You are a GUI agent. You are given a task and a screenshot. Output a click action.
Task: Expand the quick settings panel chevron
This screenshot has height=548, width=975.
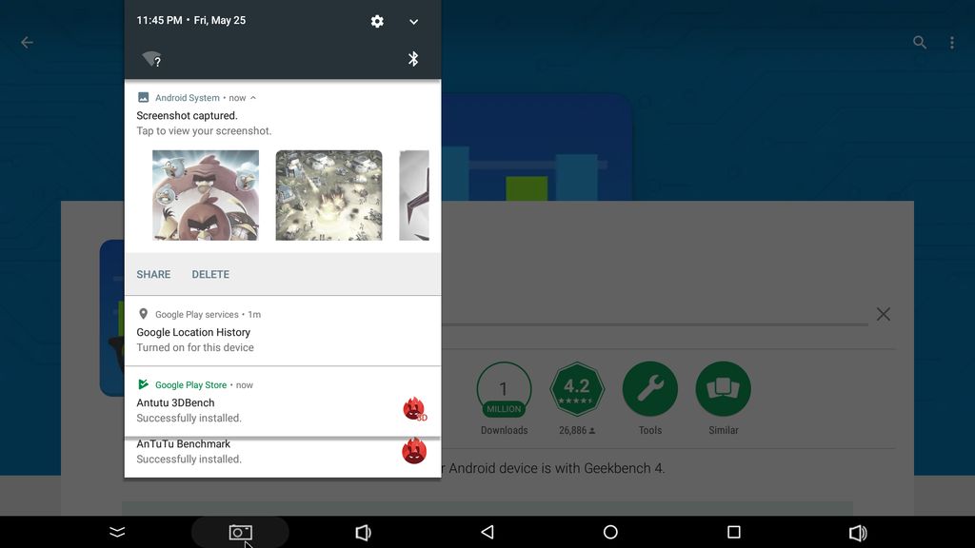(413, 22)
